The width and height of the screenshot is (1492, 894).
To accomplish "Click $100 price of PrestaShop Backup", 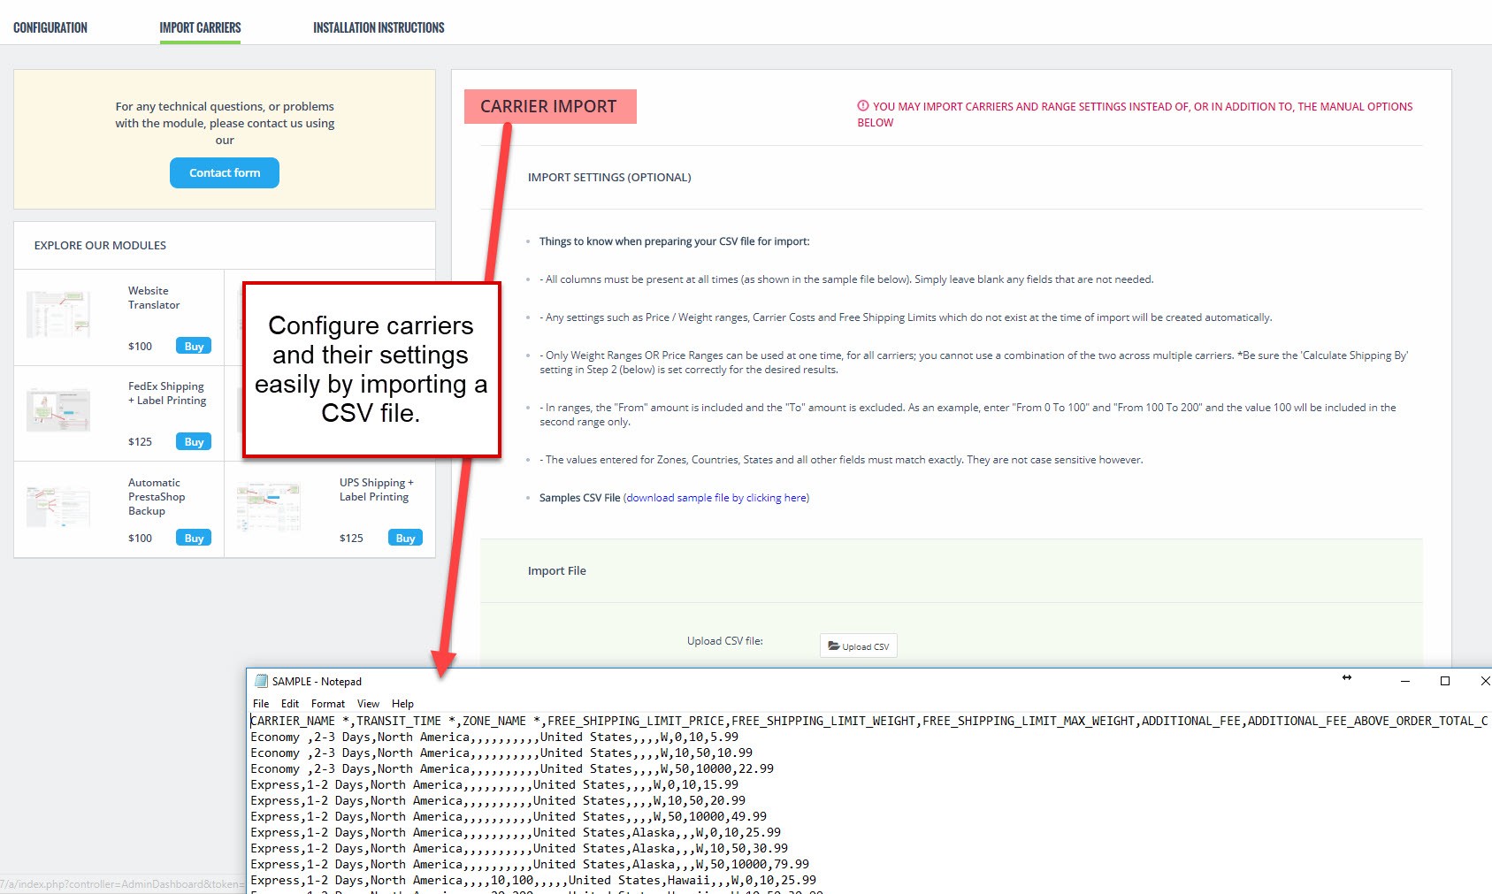I will pyautogui.click(x=140, y=538).
